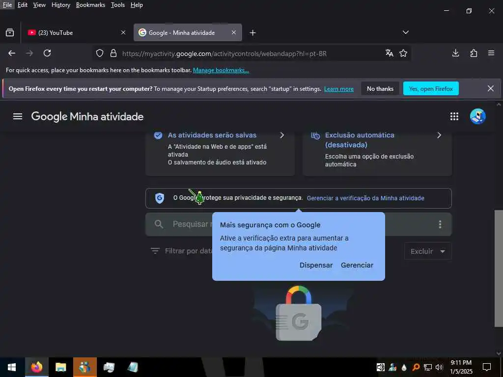
Task: Open the Google account avatar
Action: [477, 116]
